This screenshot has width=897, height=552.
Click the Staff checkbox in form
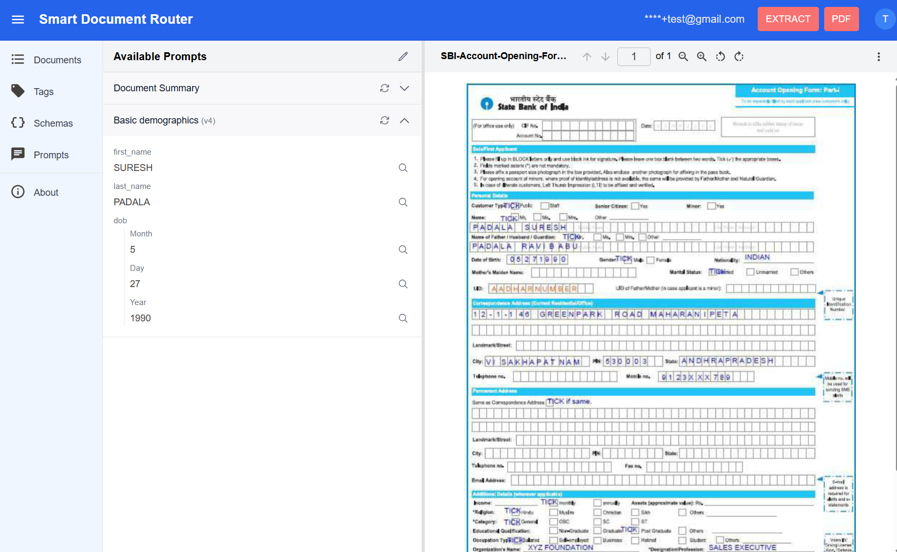(545, 206)
